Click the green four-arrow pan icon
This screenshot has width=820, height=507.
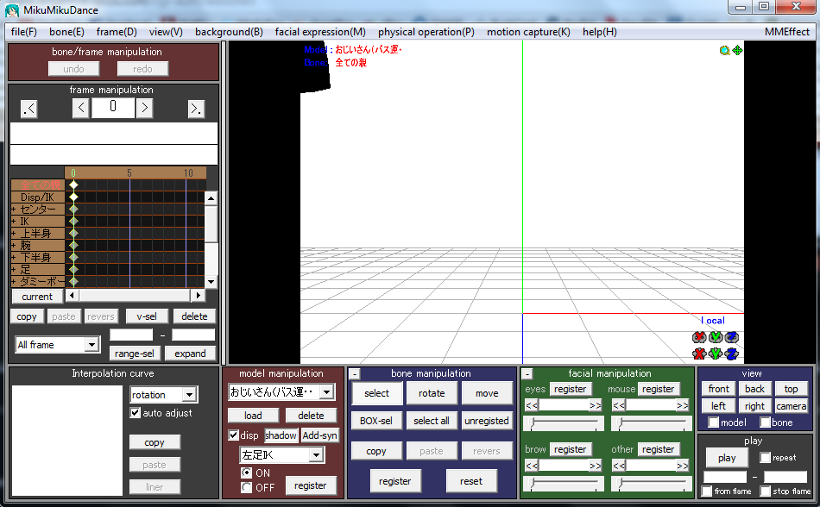point(737,50)
